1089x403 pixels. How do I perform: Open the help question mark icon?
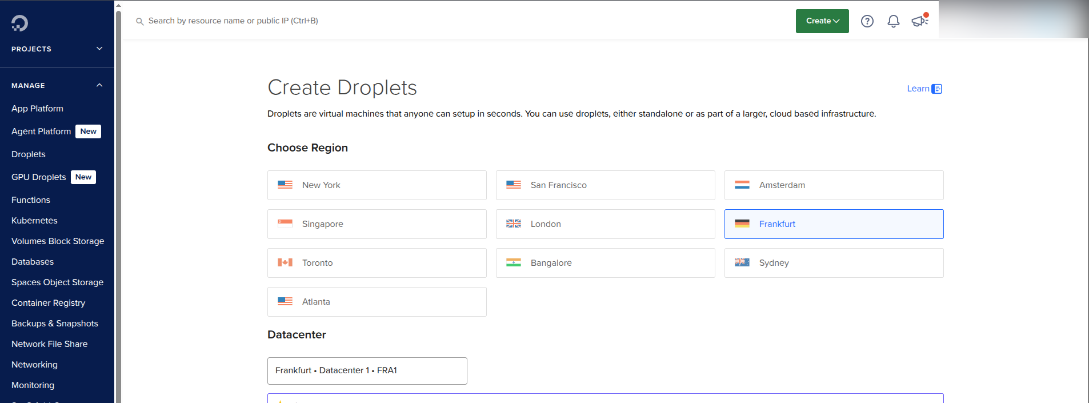[x=867, y=21]
